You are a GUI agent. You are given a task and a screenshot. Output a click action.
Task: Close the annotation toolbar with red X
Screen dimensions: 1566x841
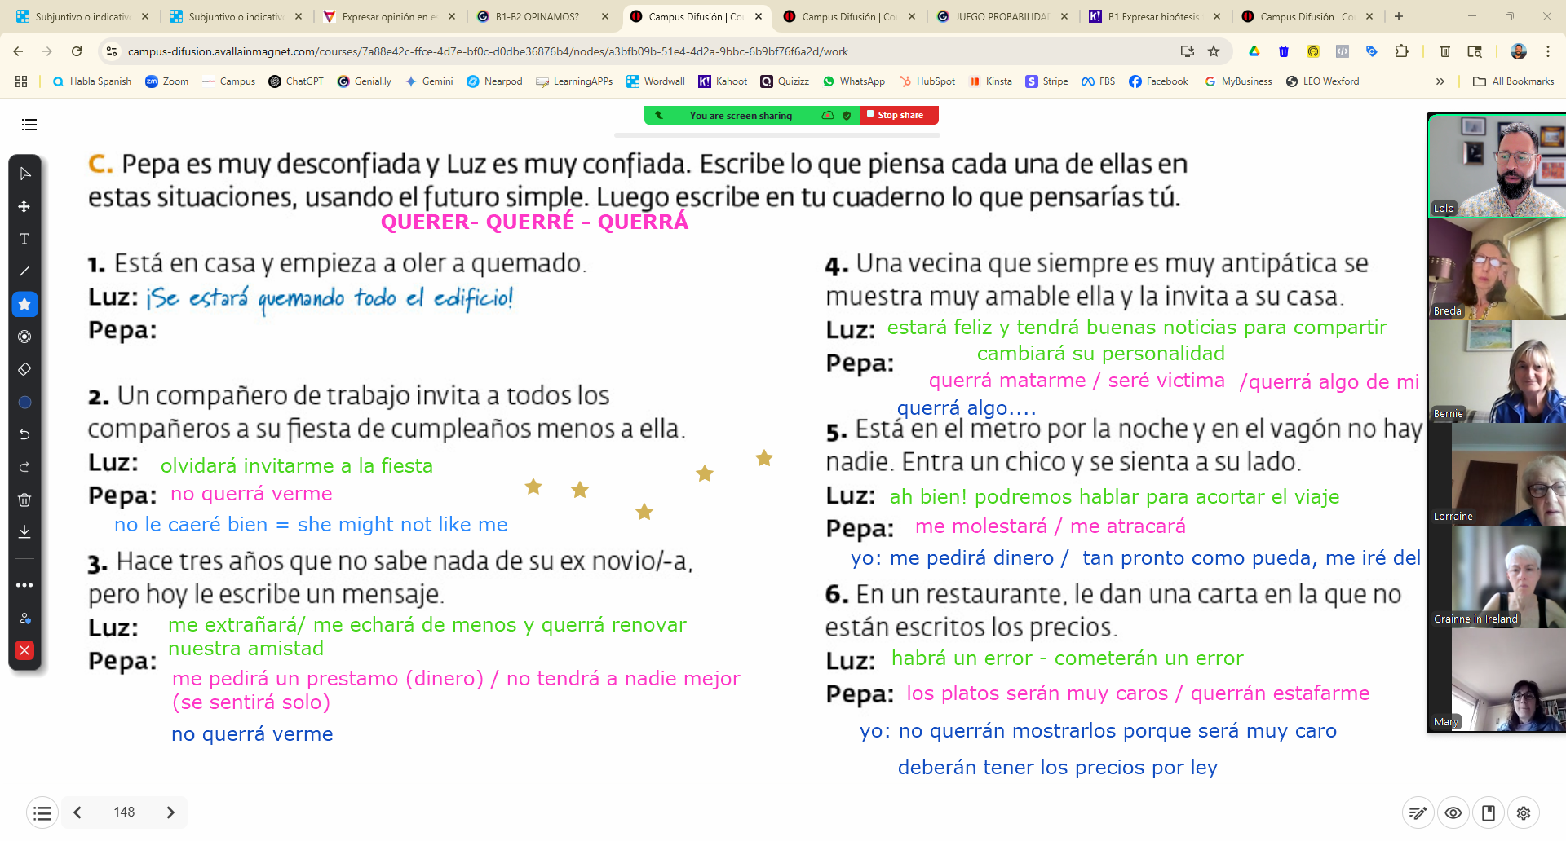click(x=24, y=650)
